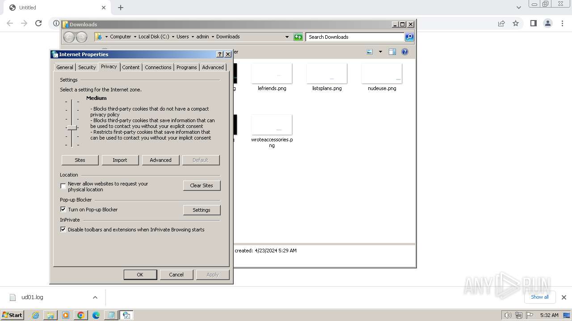The width and height of the screenshot is (572, 321).
Task: Click the Sites button
Action: coord(80,160)
